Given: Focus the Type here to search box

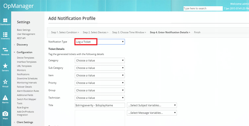Looking at the screenshot, I should (203, 8).
